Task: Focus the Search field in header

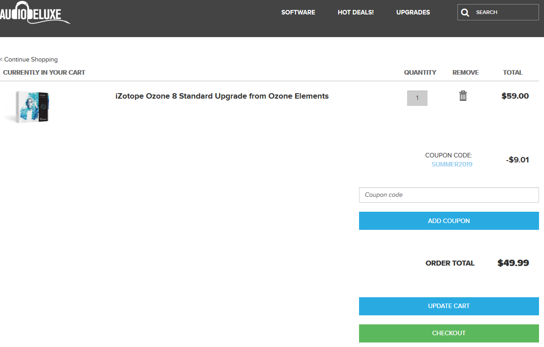Action: click(x=498, y=12)
